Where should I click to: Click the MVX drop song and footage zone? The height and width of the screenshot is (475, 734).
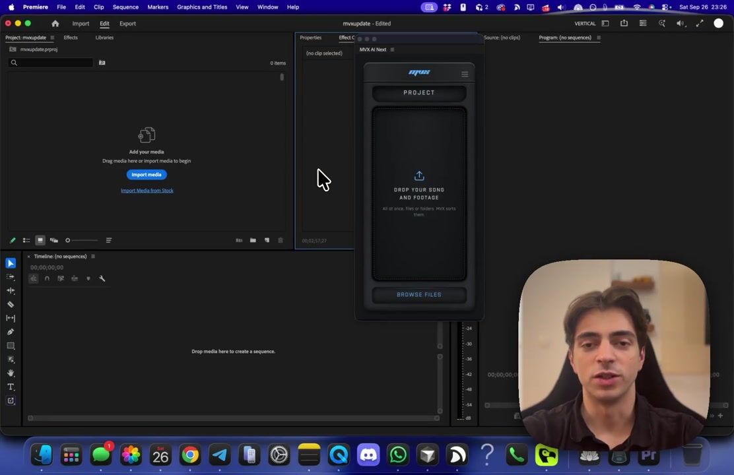[x=419, y=194]
